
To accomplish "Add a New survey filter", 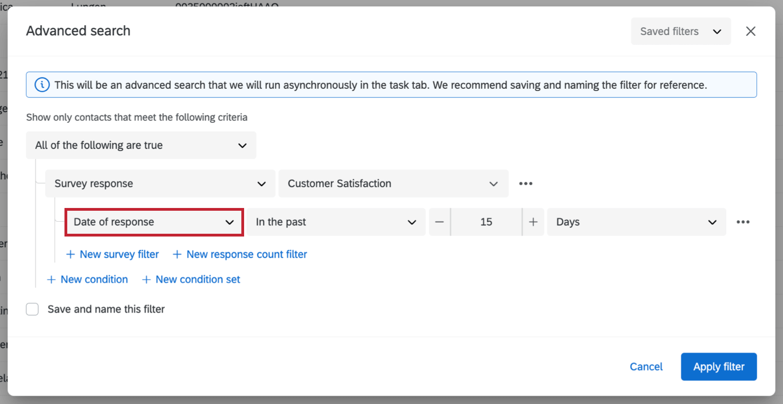I will point(113,254).
